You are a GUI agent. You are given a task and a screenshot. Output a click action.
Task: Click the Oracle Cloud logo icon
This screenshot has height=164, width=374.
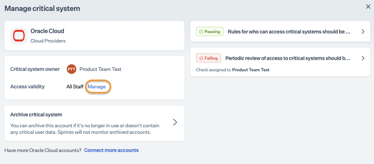coord(19,36)
